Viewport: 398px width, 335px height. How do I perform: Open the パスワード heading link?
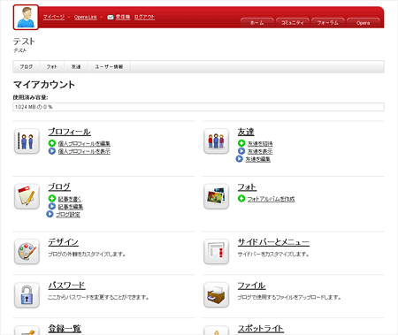tap(67, 286)
